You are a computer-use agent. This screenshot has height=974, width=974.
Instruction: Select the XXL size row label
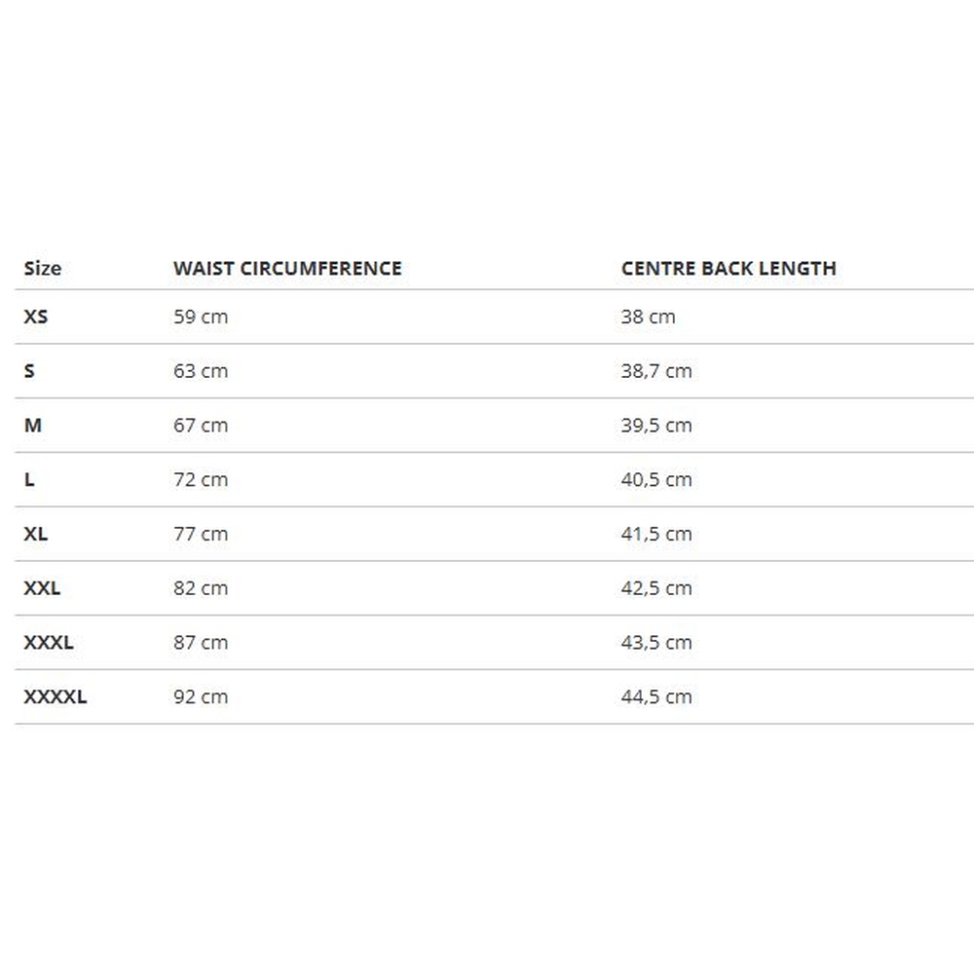42,588
